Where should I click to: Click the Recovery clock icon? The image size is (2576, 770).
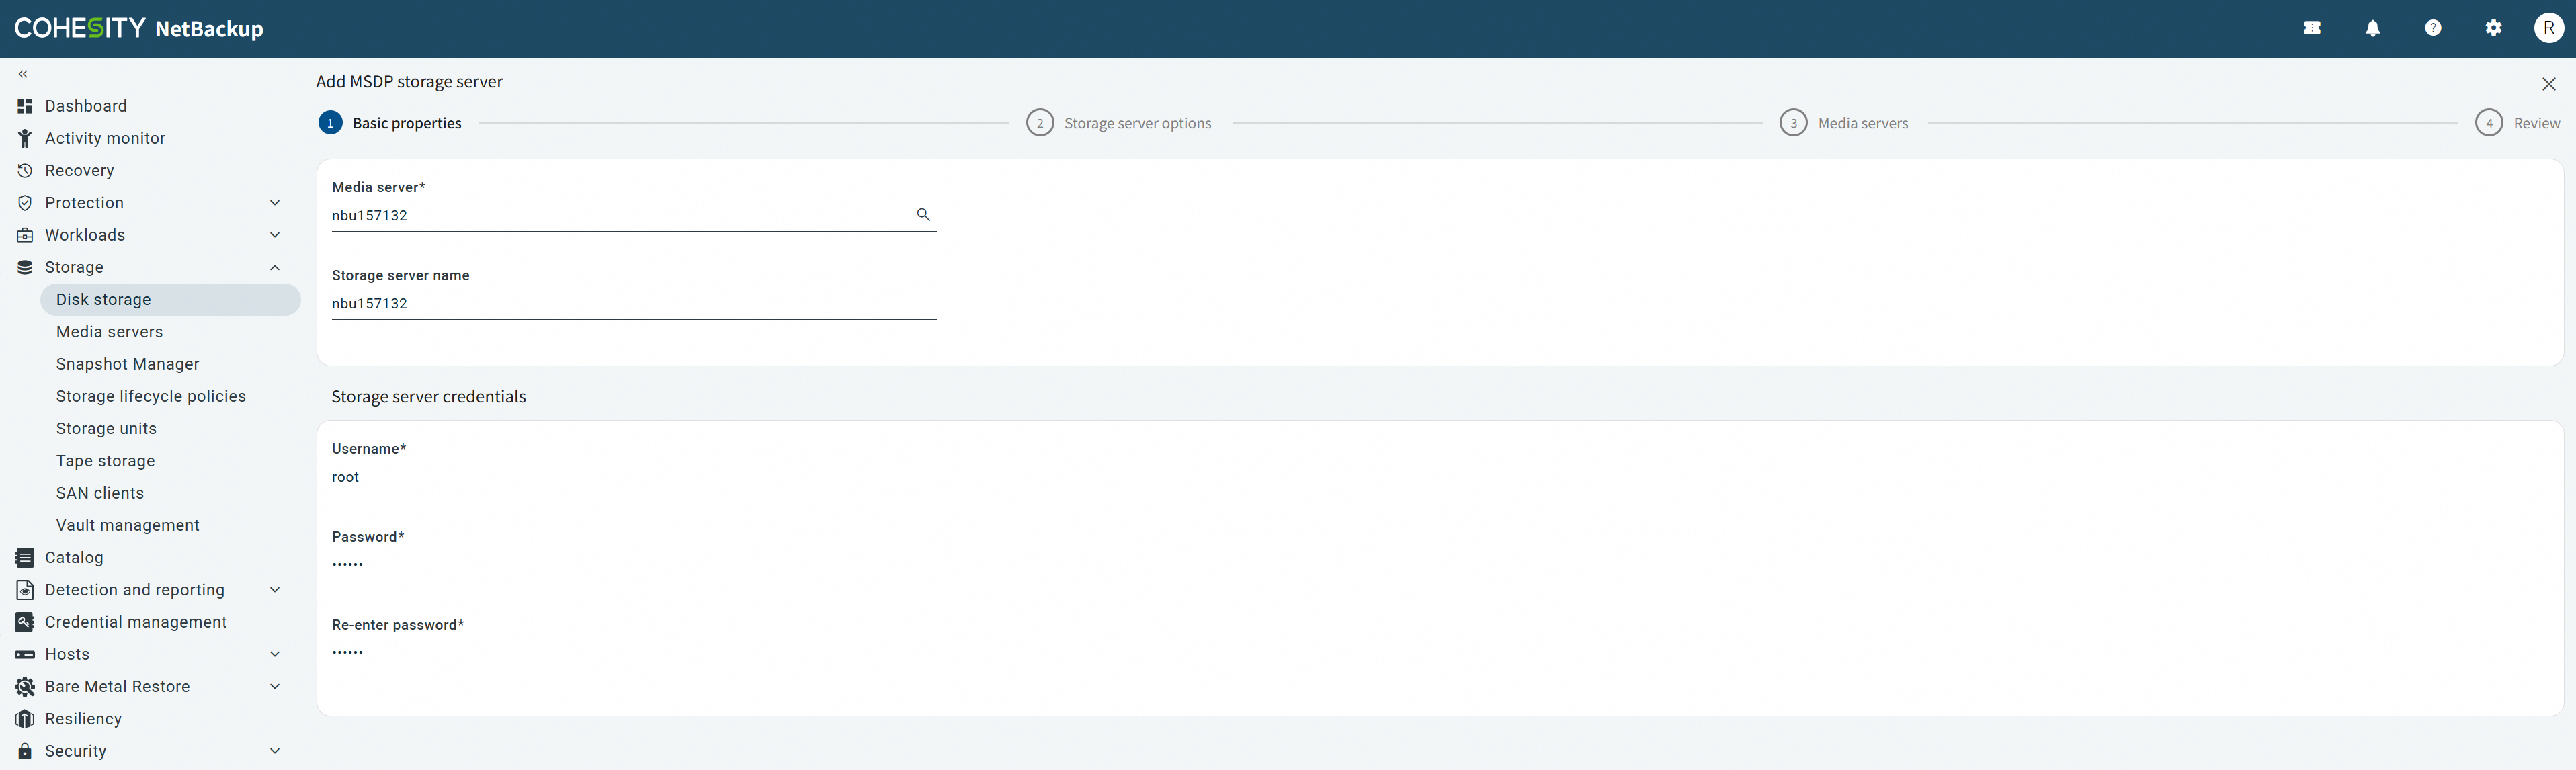click(x=25, y=170)
